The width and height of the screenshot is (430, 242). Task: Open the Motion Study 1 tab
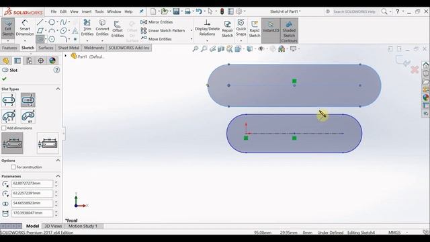coord(83,226)
